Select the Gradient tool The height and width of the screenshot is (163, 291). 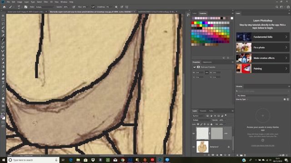[x=3, y=67]
